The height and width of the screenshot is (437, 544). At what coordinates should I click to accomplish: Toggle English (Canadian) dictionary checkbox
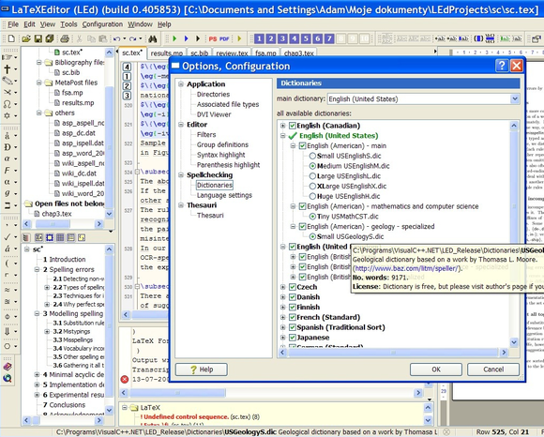pos(292,126)
